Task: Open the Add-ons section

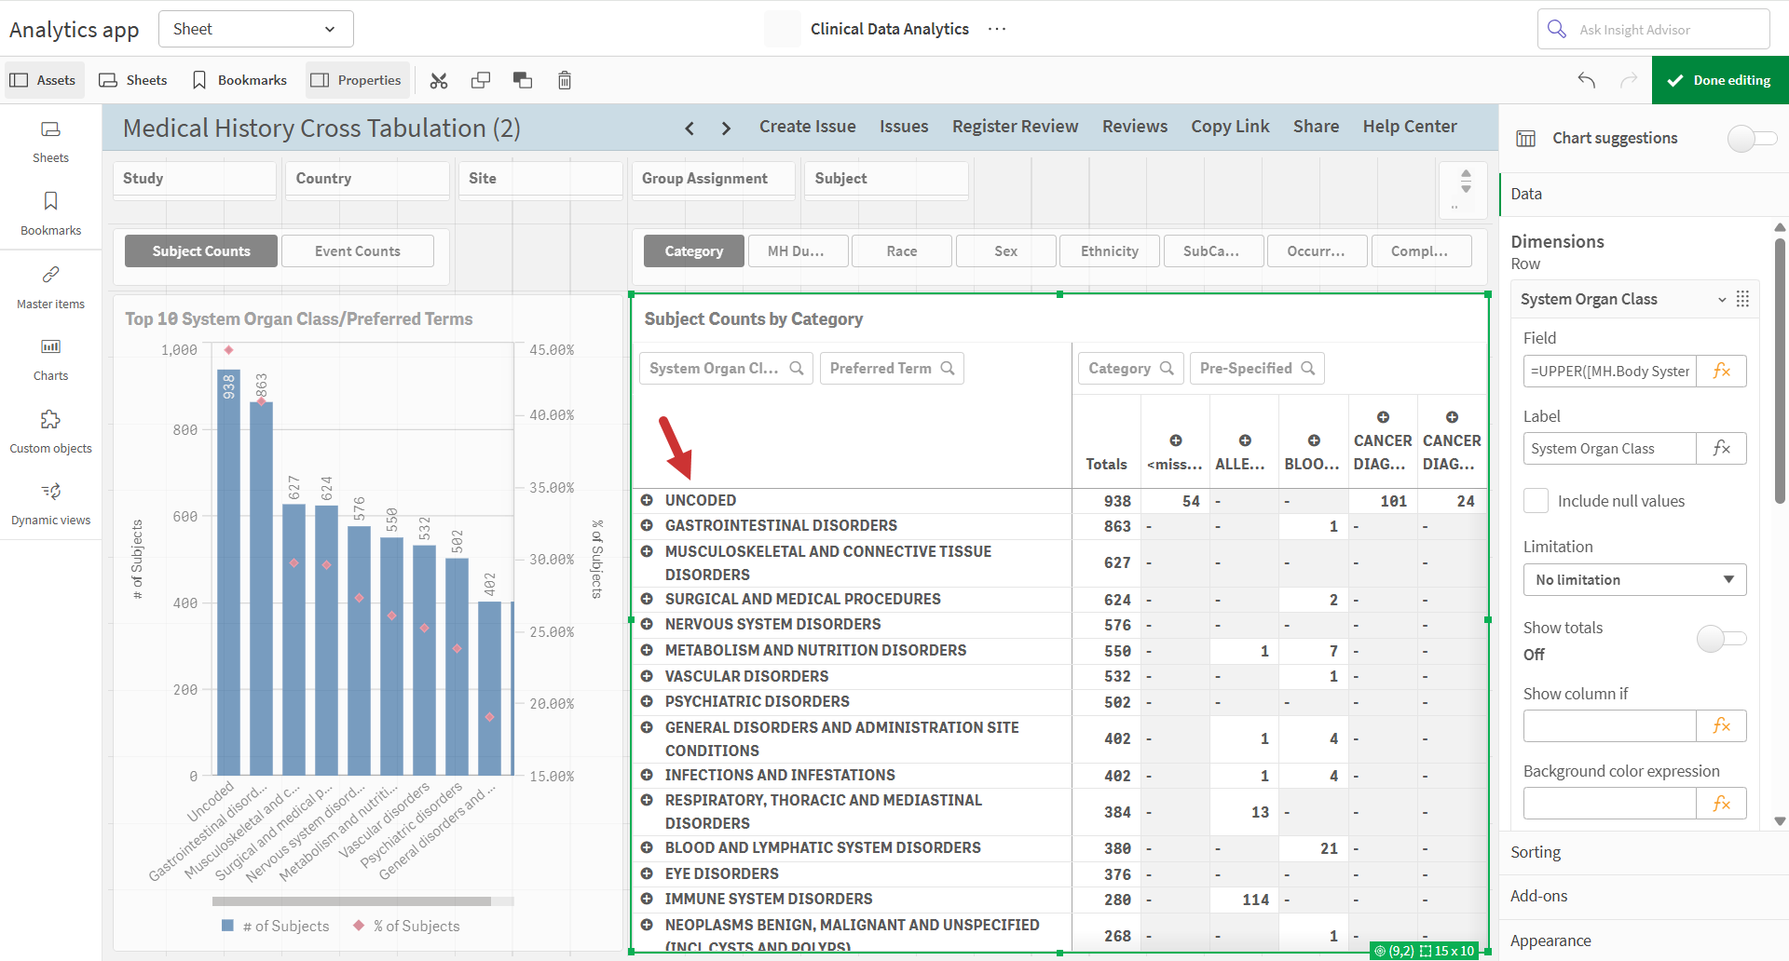Action: point(1644,897)
